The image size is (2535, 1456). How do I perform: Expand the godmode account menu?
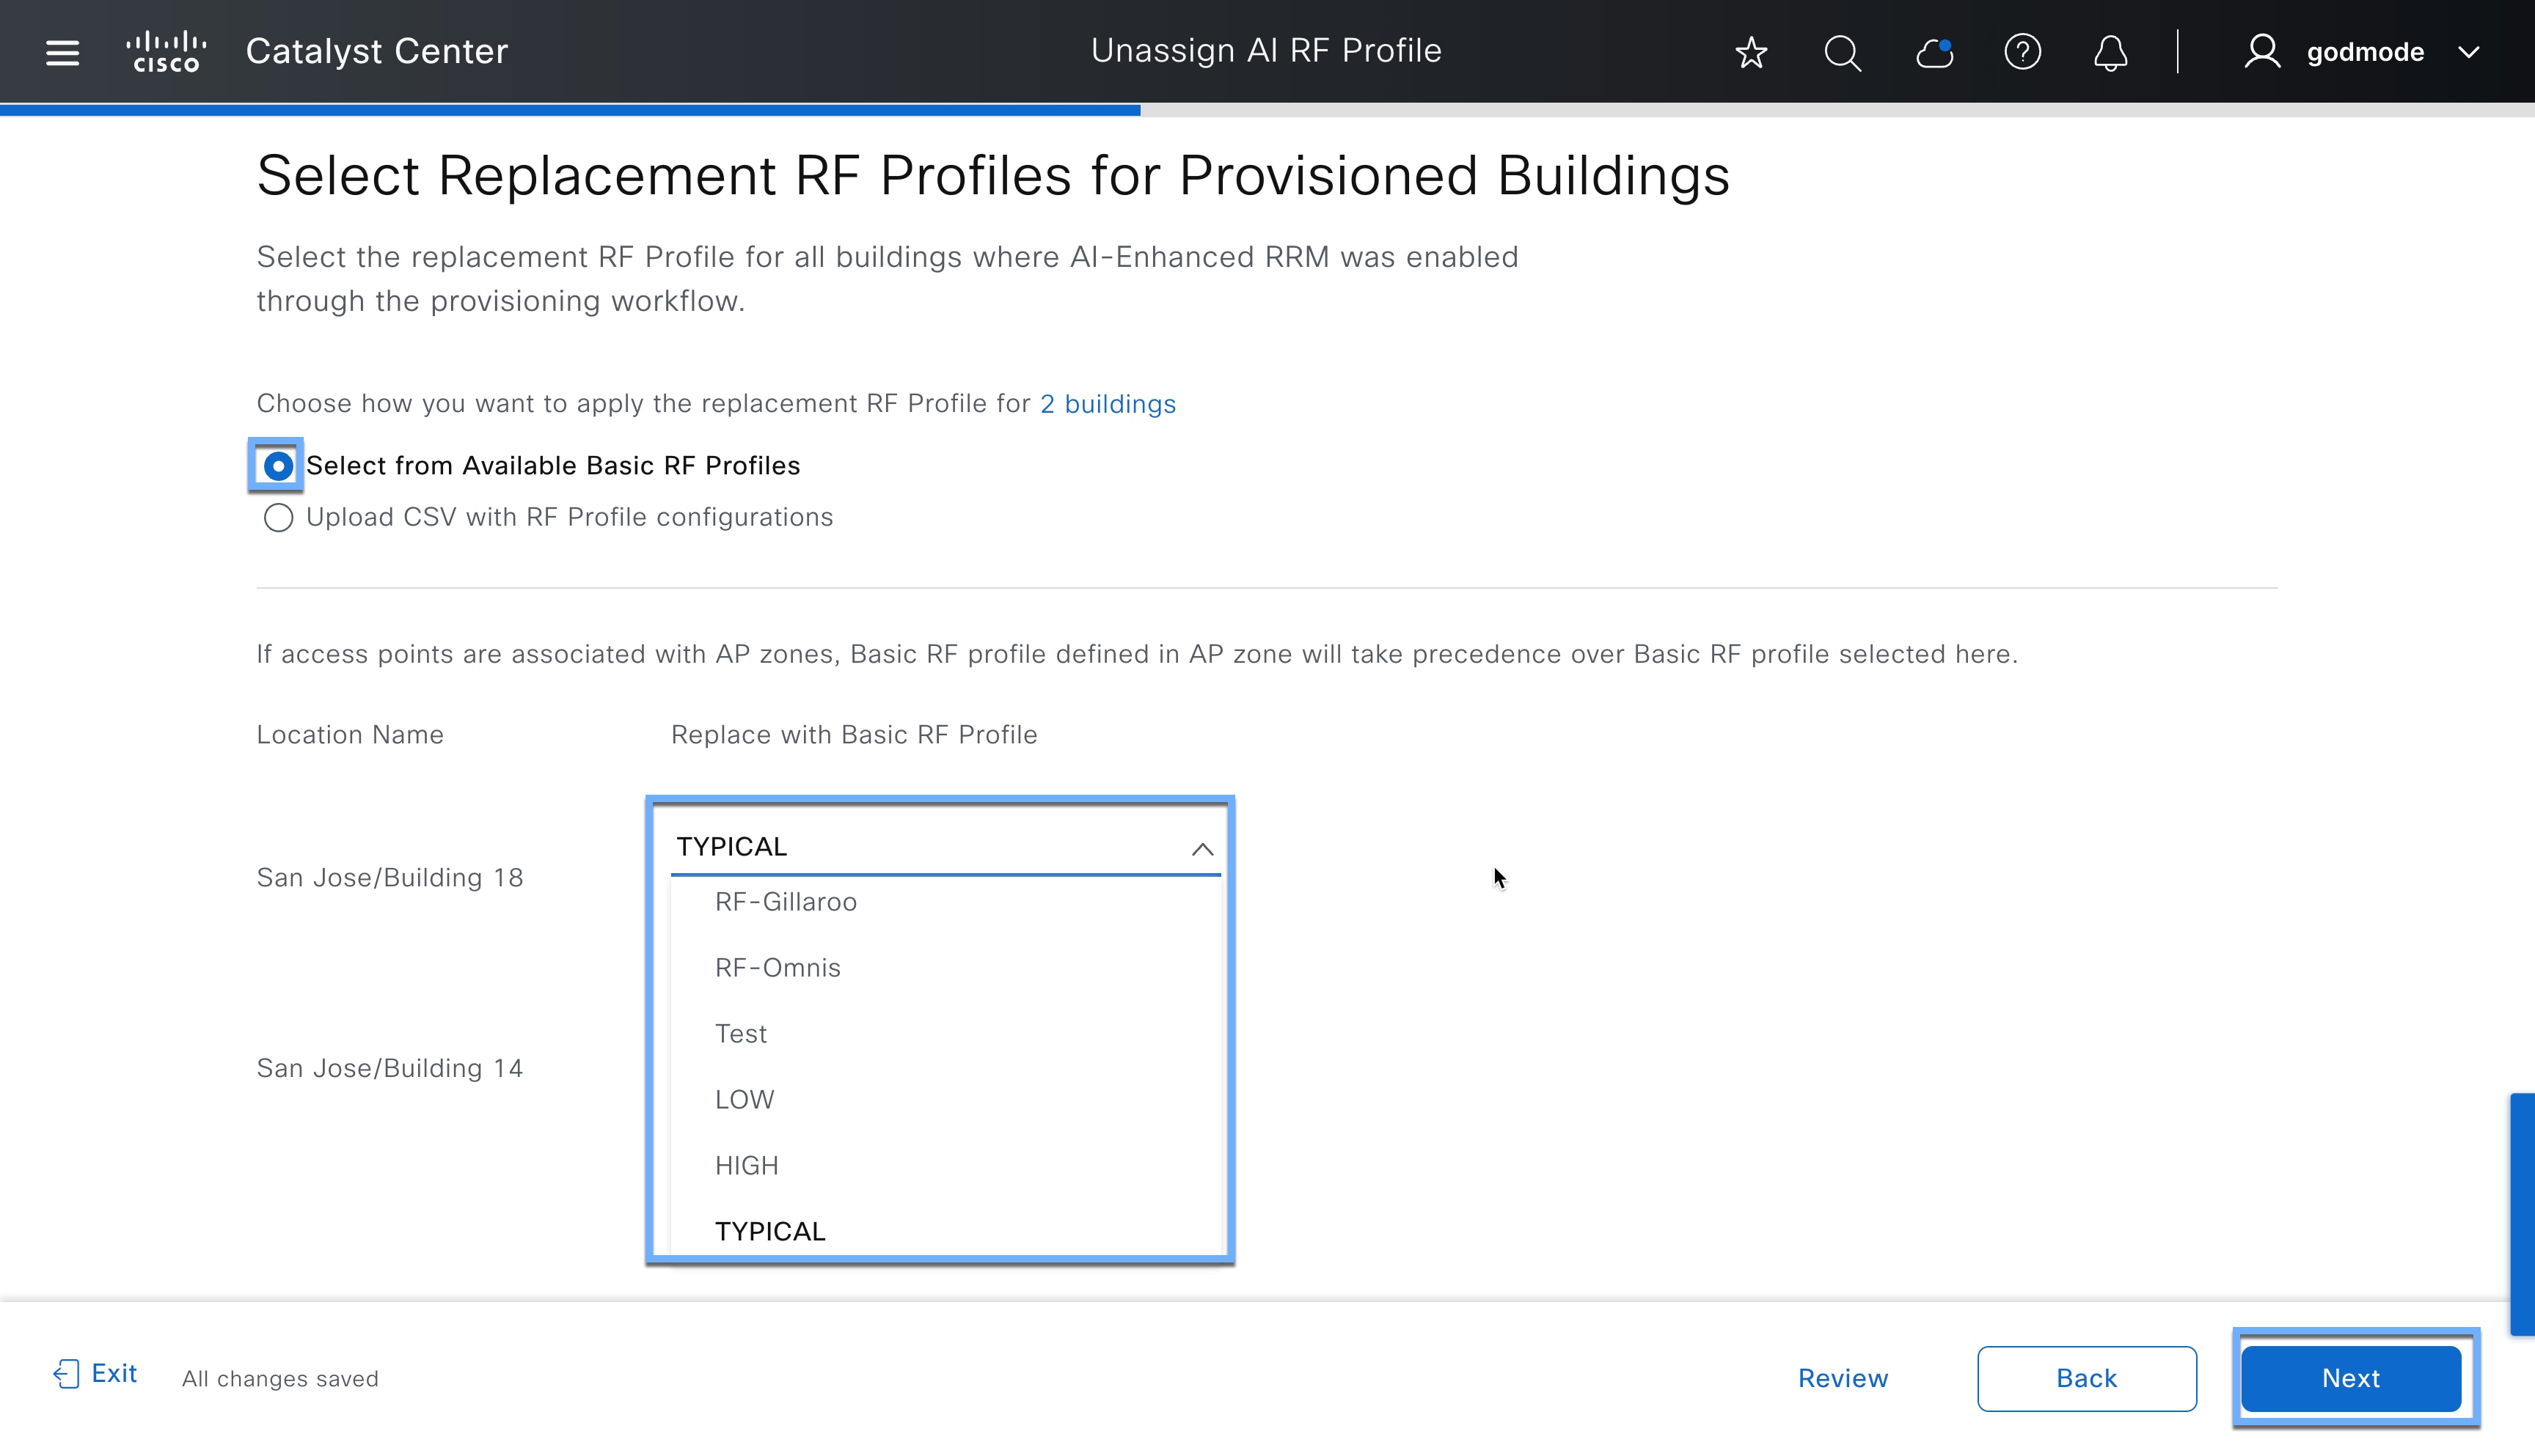point(2469,52)
